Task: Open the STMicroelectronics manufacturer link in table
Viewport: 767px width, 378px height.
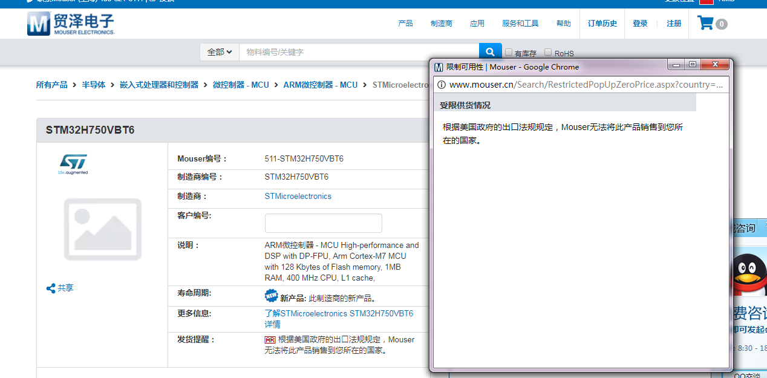Action: point(298,197)
